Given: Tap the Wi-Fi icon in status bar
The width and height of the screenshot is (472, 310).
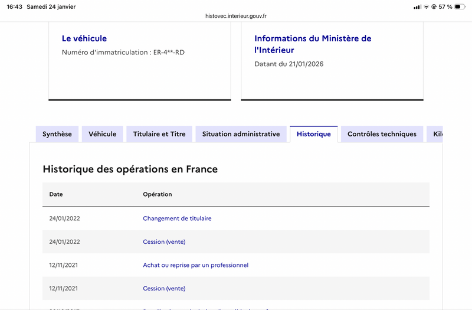Looking at the screenshot, I should click(x=426, y=7).
